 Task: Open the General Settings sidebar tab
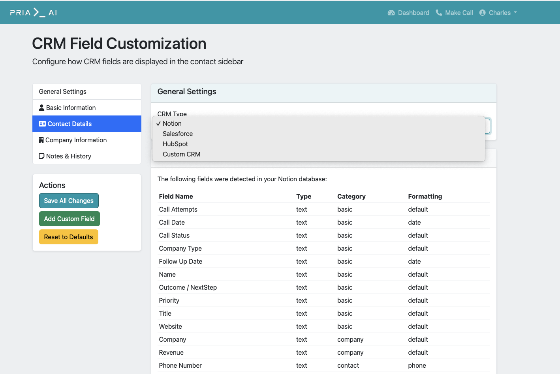pos(63,91)
